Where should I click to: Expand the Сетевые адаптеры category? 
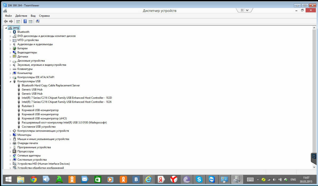(11, 156)
